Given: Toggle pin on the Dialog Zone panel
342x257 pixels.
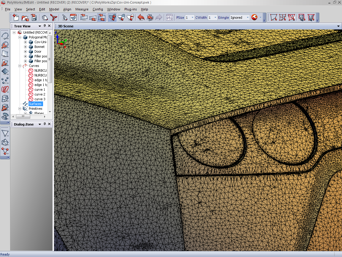Looking at the screenshot, I should pos(45,124).
